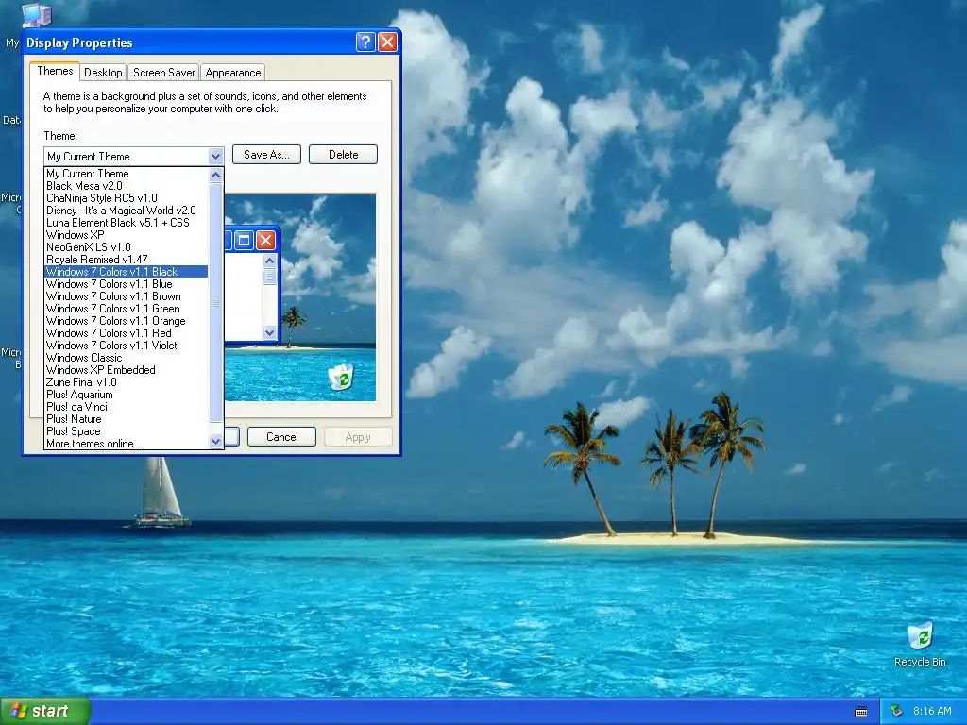Select Black Mesa v2.0 theme
This screenshot has height=725, width=967.
127,186
